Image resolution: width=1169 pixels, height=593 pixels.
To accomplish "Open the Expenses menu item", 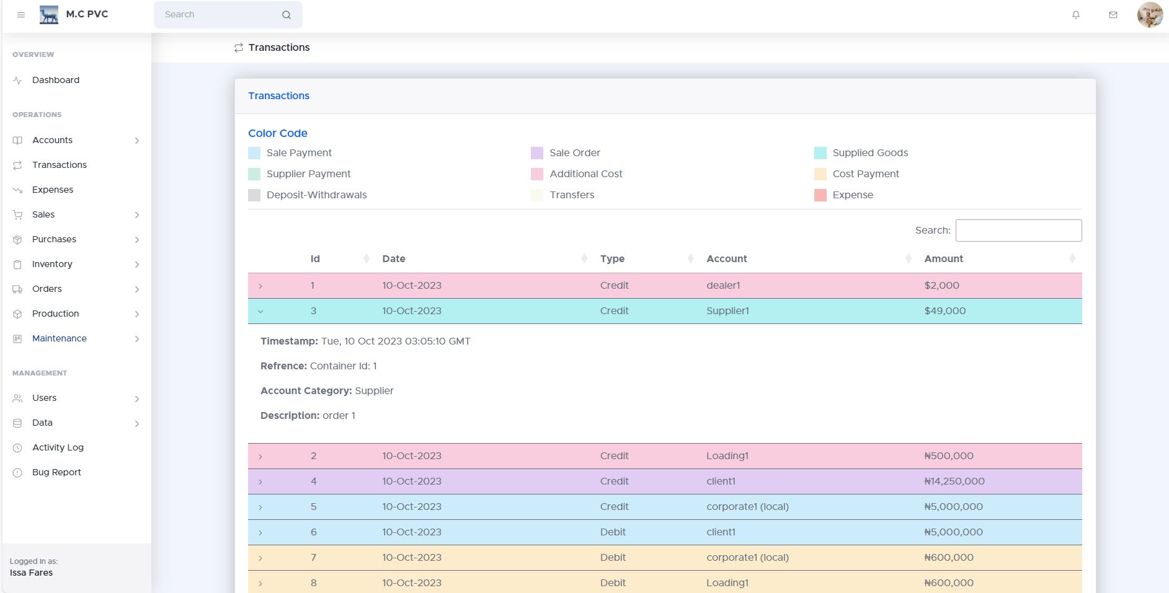I will 53,190.
